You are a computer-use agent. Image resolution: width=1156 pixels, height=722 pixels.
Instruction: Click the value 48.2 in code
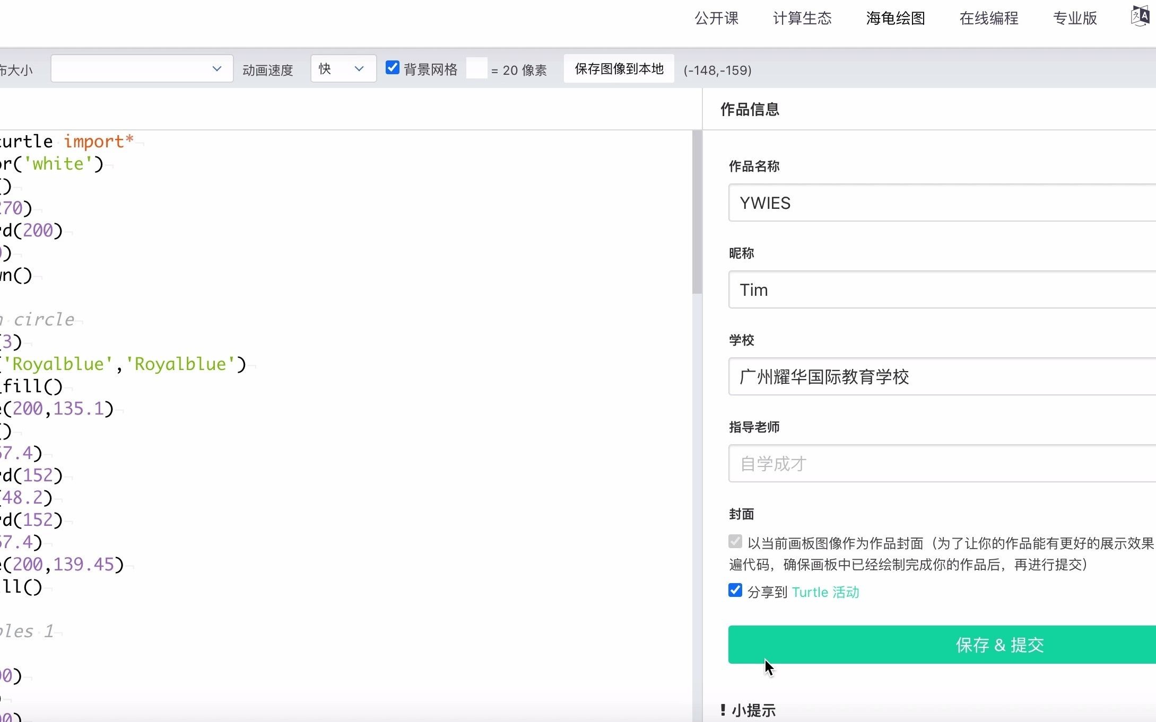click(22, 498)
